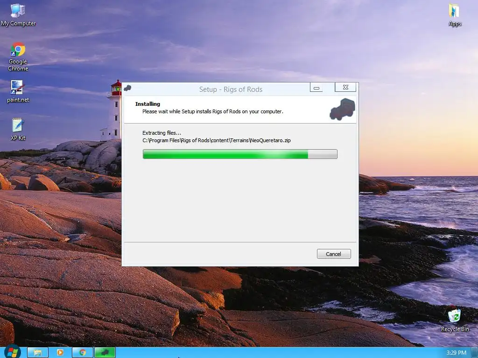Open the media player taskbar icon
478x358 pixels.
click(60, 352)
